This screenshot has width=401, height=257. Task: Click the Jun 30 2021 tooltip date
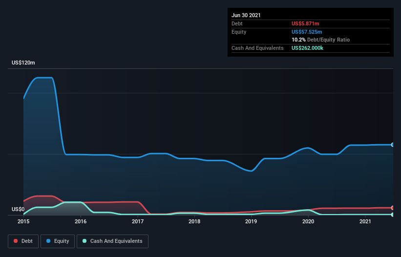246,15
